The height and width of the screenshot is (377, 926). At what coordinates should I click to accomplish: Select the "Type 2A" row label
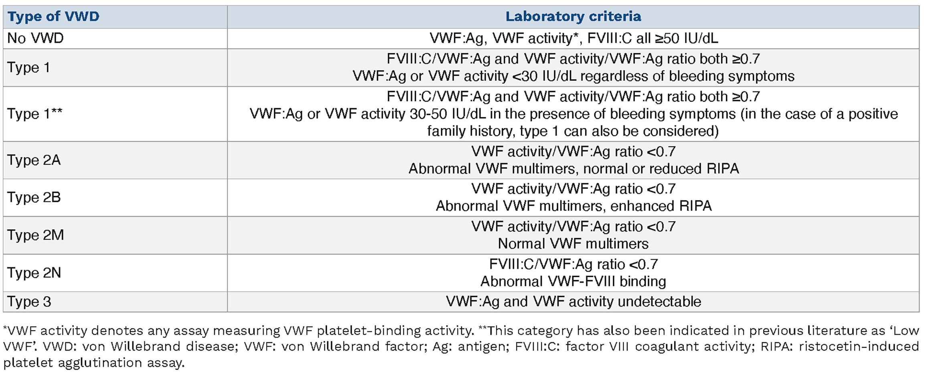click(x=34, y=160)
